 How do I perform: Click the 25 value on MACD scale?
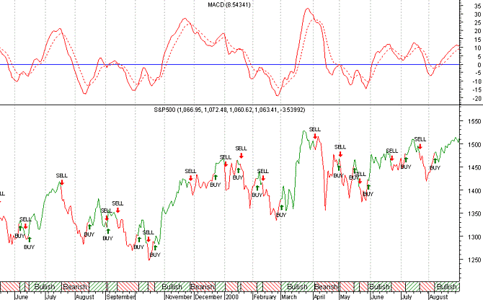[478, 23]
